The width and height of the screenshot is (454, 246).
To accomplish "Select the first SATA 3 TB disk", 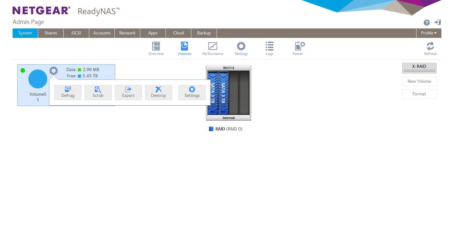I will pyautogui.click(x=212, y=93).
